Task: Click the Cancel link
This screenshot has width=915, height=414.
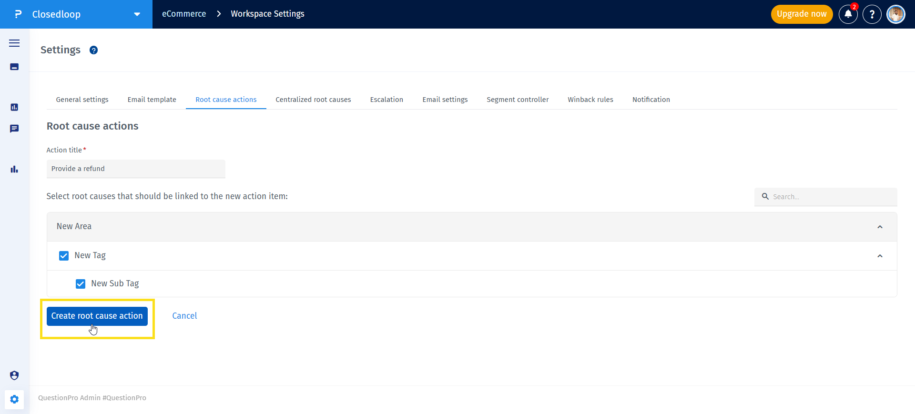Action: tap(184, 316)
